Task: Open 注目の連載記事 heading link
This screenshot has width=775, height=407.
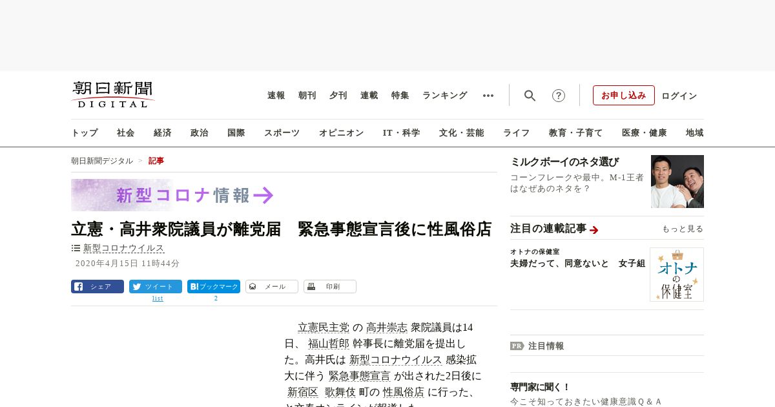Action: click(548, 229)
